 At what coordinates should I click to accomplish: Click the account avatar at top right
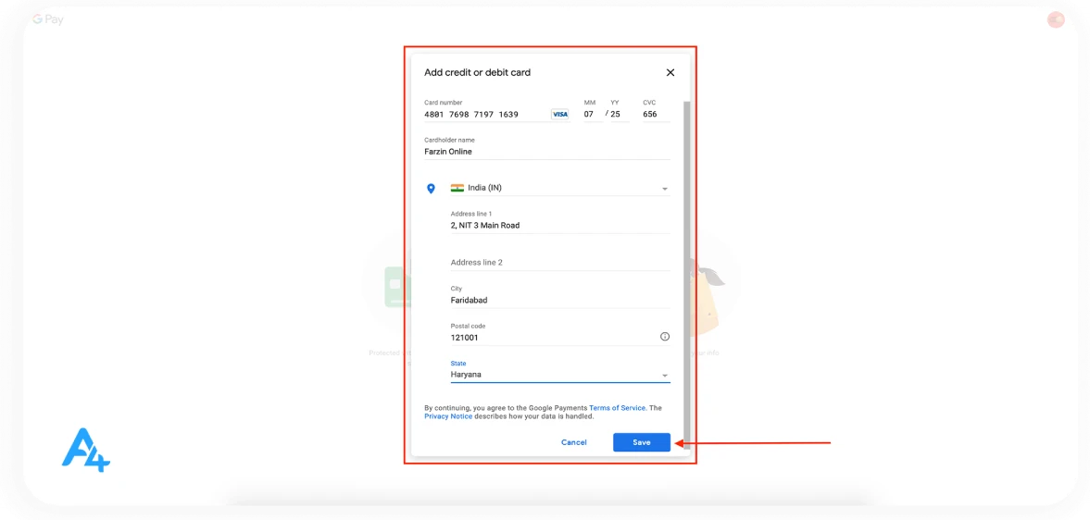(1056, 20)
